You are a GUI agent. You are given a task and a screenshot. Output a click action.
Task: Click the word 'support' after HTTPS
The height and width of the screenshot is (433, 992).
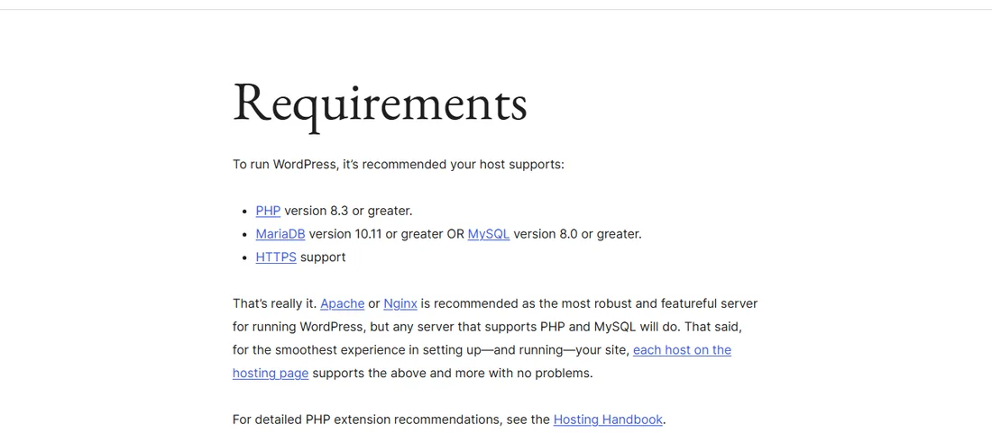point(323,257)
